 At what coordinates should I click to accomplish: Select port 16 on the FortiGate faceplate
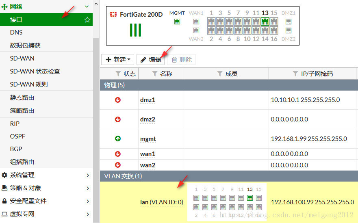(274, 30)
